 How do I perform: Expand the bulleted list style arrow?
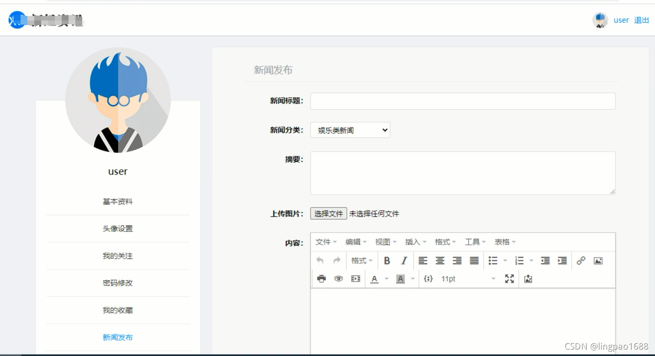[x=505, y=261]
